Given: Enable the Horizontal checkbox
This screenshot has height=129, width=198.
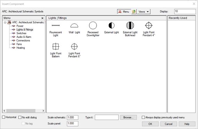Looking at the screenshot, I should coord(3,117).
